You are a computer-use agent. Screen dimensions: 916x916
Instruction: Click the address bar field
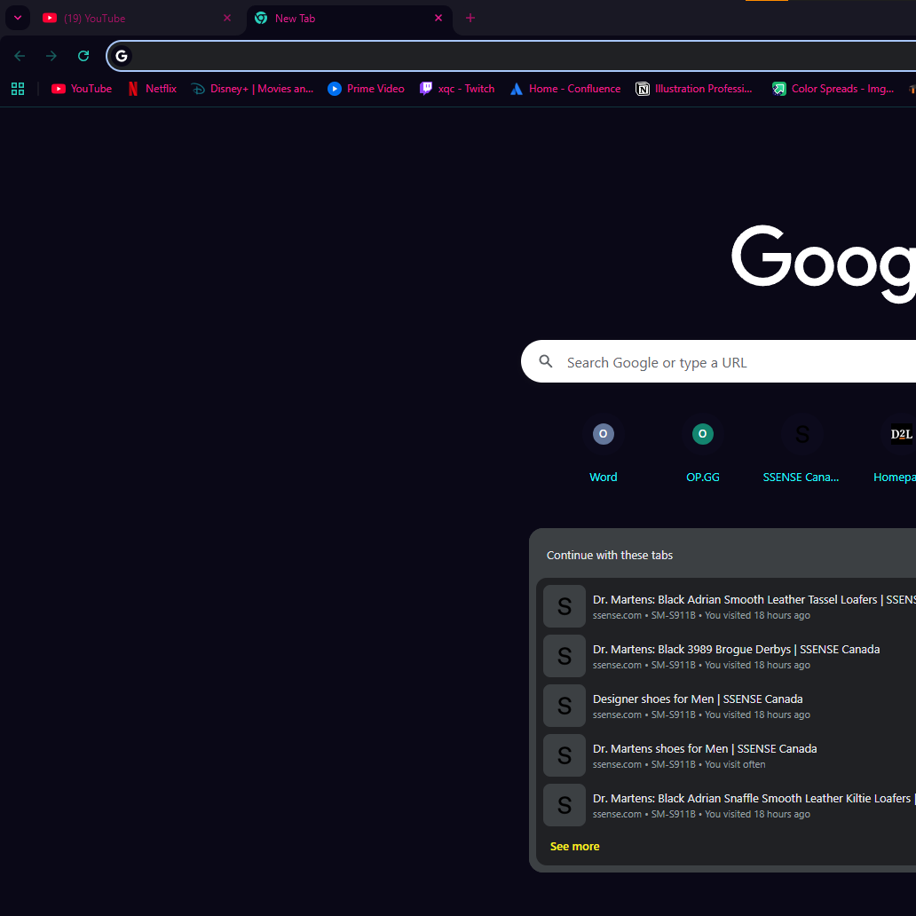(515, 56)
